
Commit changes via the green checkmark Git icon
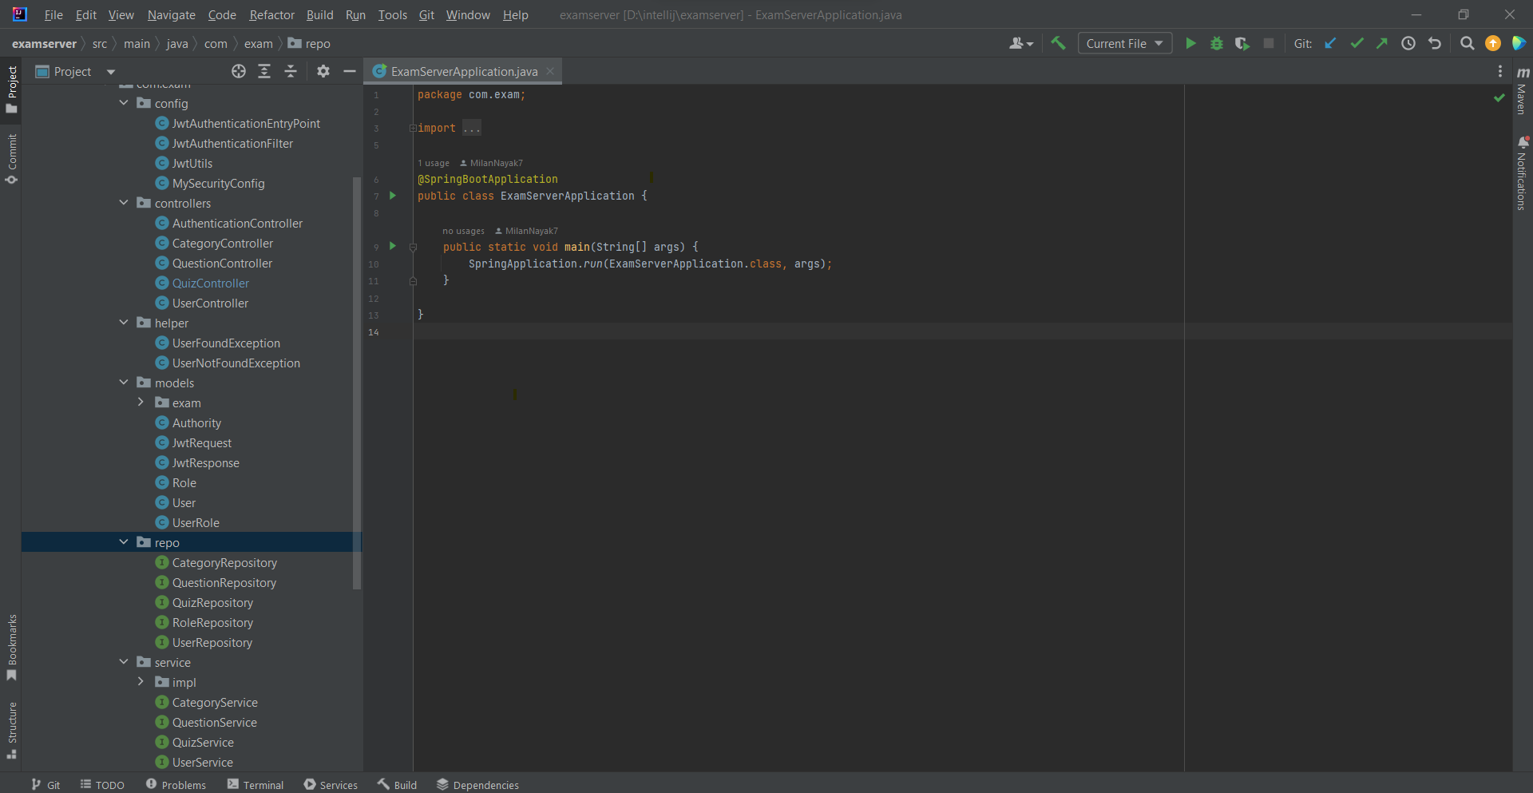[x=1357, y=43]
